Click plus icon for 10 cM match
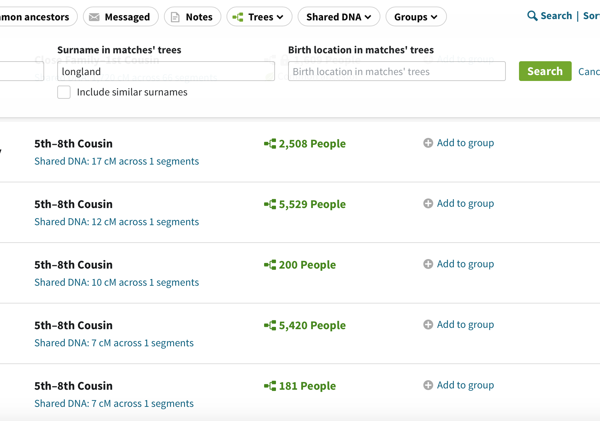600x421 pixels. (x=428, y=264)
